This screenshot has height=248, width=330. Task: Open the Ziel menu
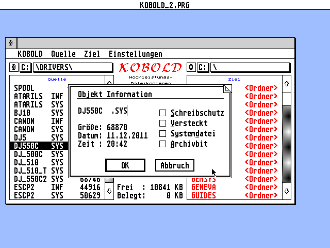(x=92, y=54)
